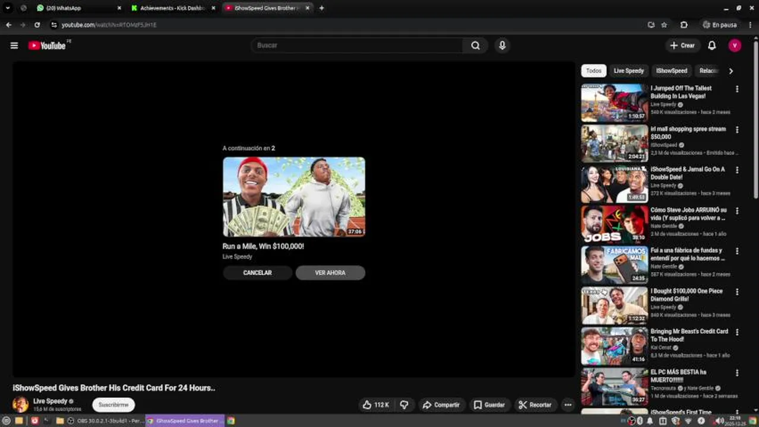Go to the YouTube home logo
The height and width of the screenshot is (427, 759).
click(47, 46)
